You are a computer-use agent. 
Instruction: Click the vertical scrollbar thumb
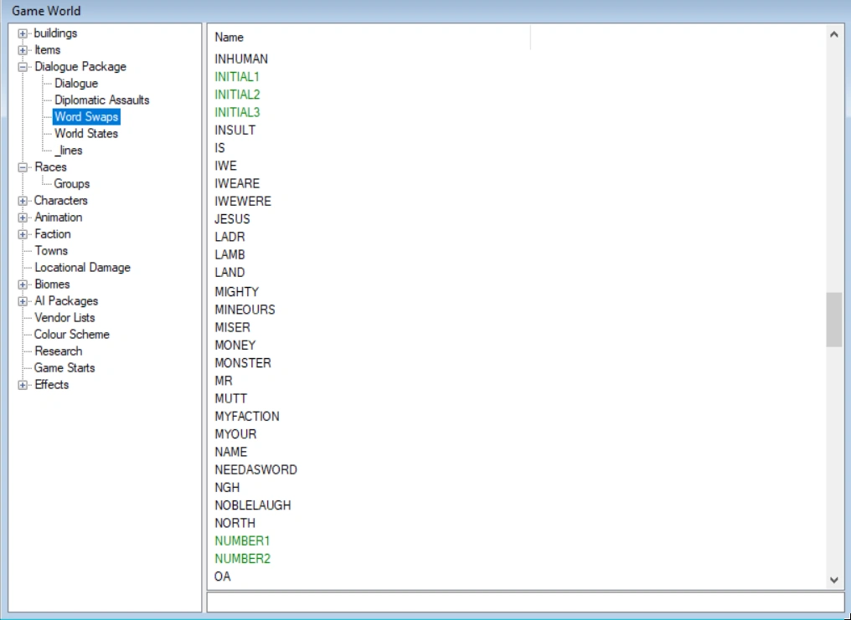834,320
